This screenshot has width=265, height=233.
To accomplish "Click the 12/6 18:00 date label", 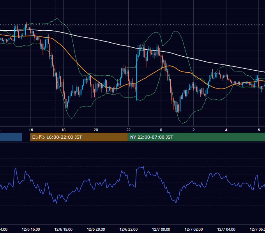I will 64,229.
